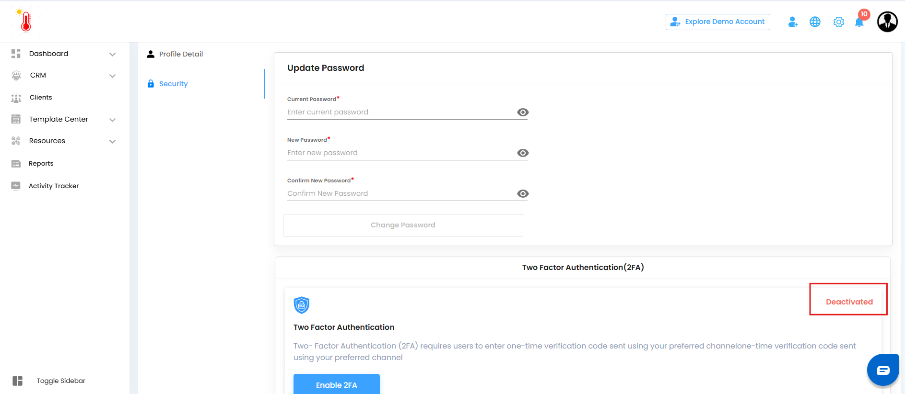This screenshot has width=905, height=394.
Task: Show the current password text
Action: click(x=523, y=112)
